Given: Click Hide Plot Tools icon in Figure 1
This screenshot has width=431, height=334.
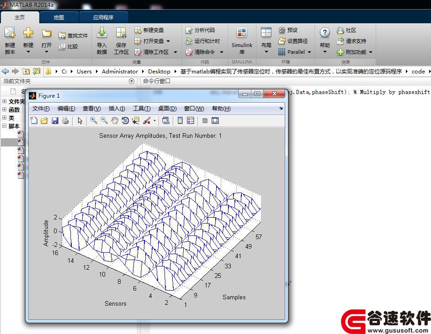Looking at the screenshot, I should (x=205, y=120).
